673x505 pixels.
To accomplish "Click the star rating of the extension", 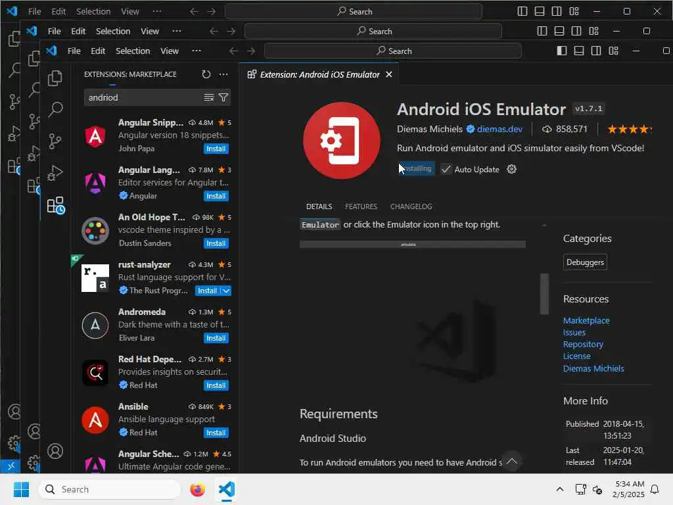I will coord(629,129).
